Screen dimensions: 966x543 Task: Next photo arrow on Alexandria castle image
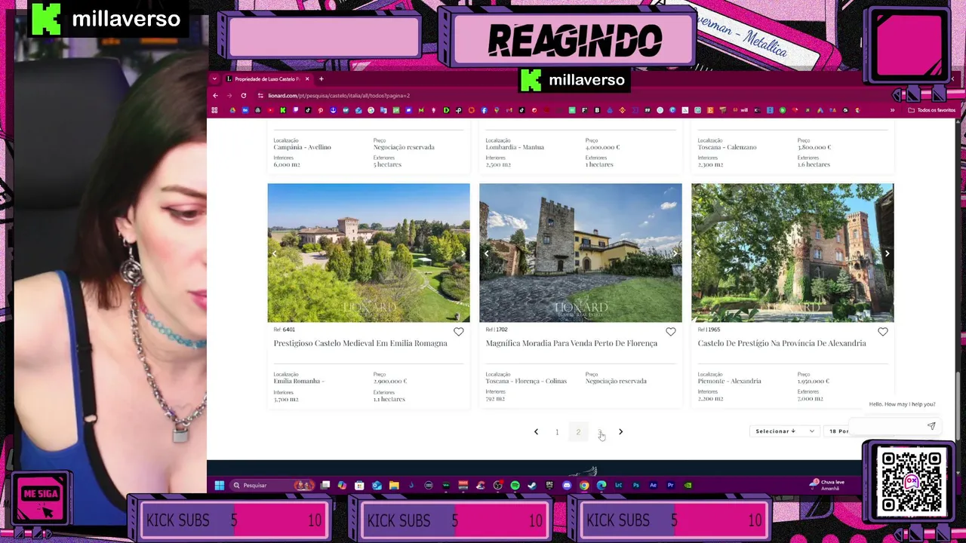887,253
